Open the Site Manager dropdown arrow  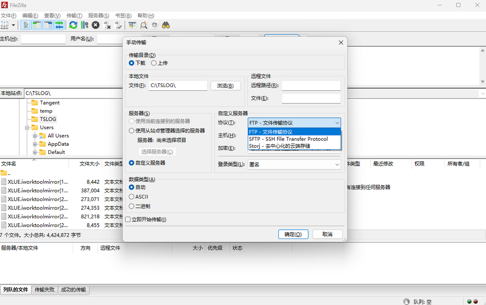(13, 25)
